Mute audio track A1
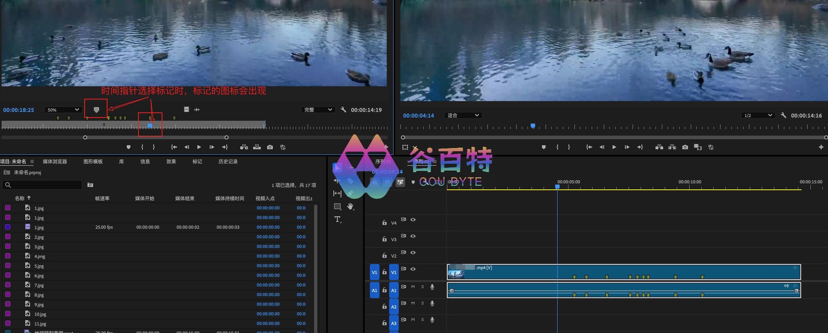This screenshot has height=333, width=828. (413, 287)
